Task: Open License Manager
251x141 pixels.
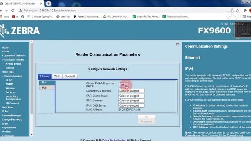Action: (x=11, y=116)
